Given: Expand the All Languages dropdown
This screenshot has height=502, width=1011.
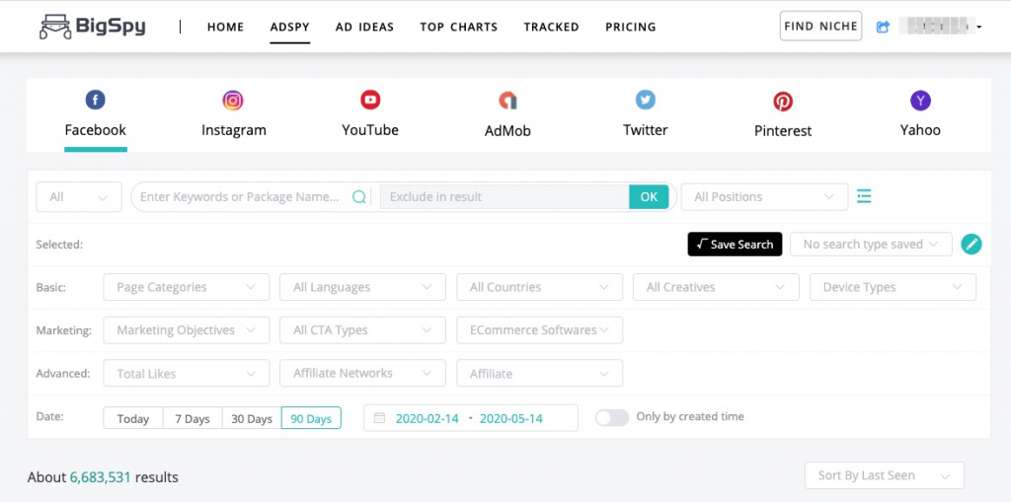Looking at the screenshot, I should pyautogui.click(x=362, y=287).
